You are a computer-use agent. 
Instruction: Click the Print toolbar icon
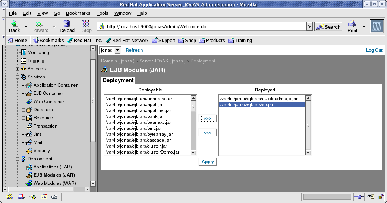click(x=352, y=24)
